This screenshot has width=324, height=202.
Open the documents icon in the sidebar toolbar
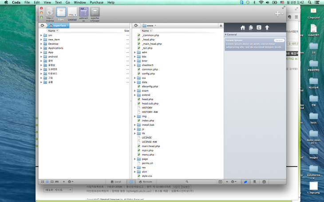(x=251, y=27)
